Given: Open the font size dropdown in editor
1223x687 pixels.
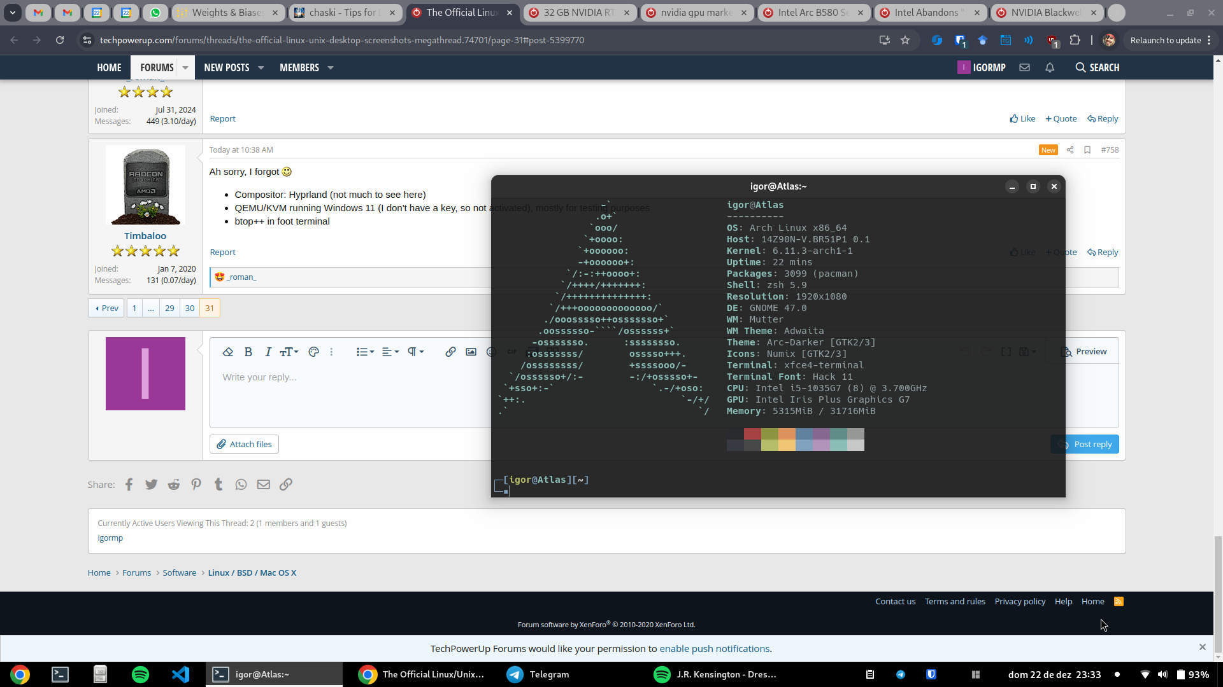Looking at the screenshot, I should (x=289, y=352).
